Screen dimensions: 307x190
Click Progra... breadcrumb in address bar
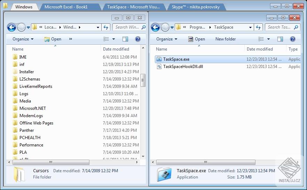coord(197,27)
